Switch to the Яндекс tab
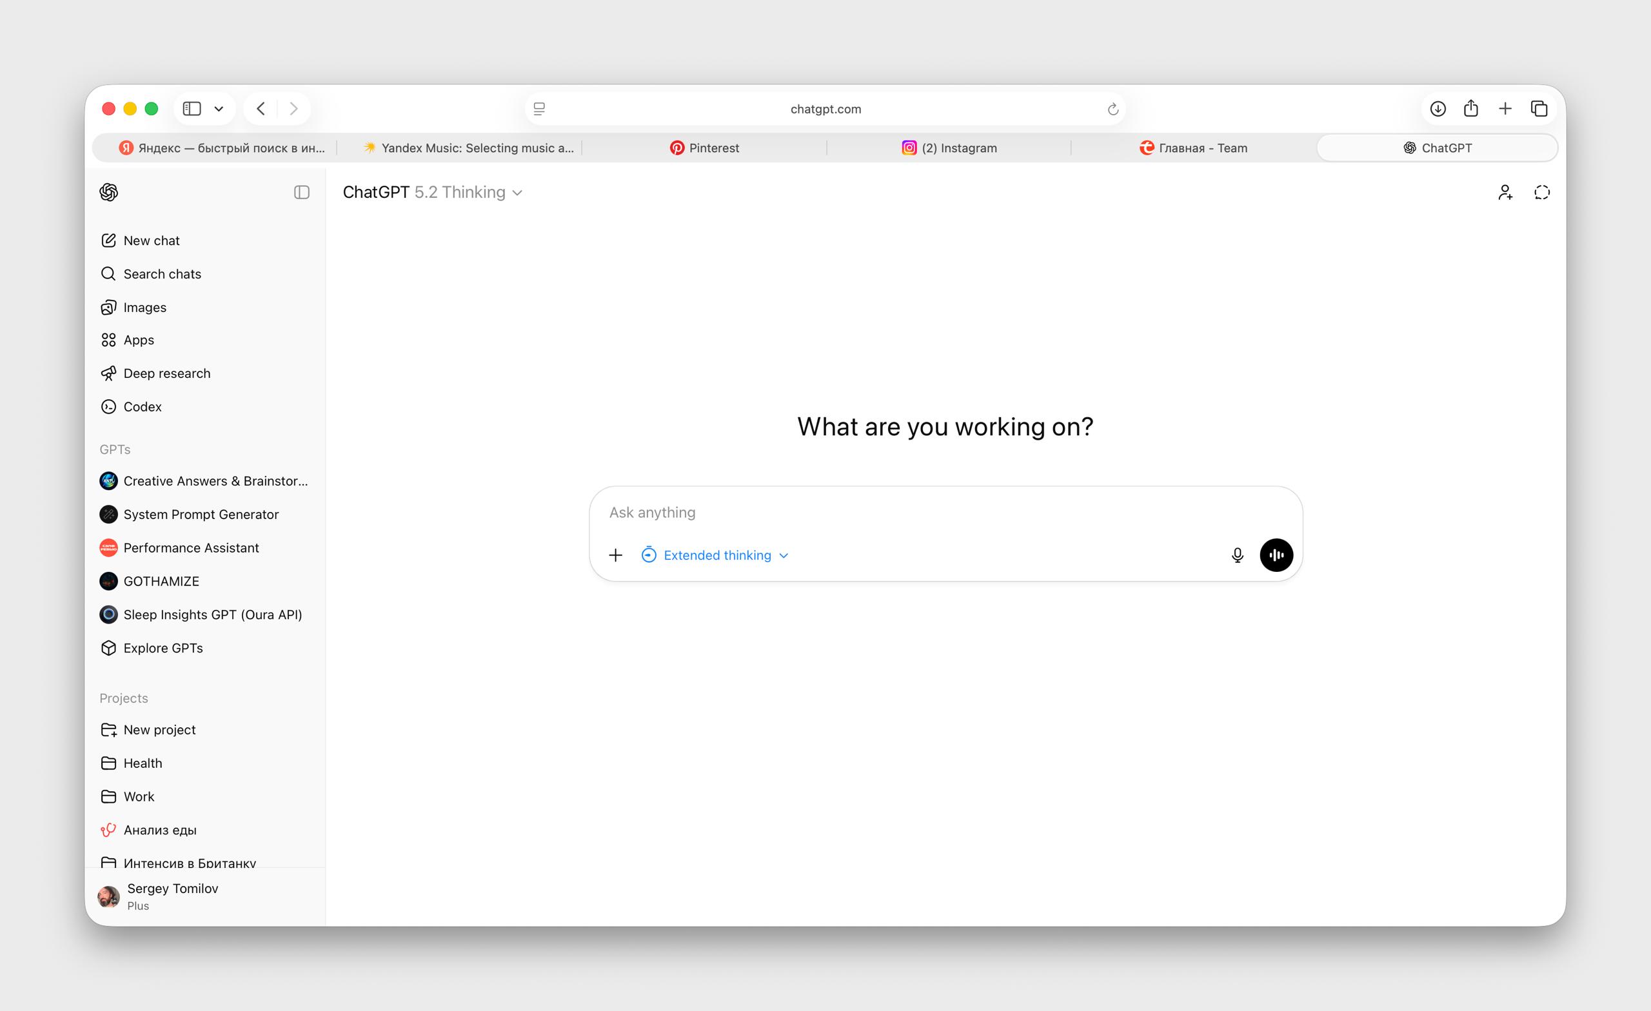1651x1011 pixels. click(x=215, y=148)
